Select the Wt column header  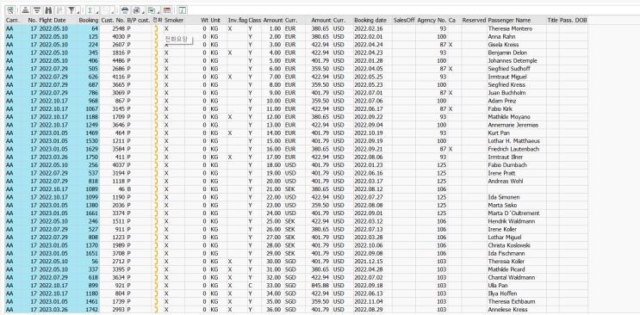[x=197, y=20]
